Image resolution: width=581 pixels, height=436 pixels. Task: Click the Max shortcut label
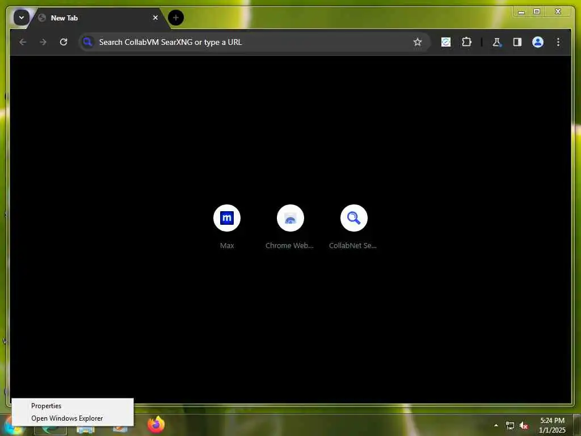tap(227, 245)
